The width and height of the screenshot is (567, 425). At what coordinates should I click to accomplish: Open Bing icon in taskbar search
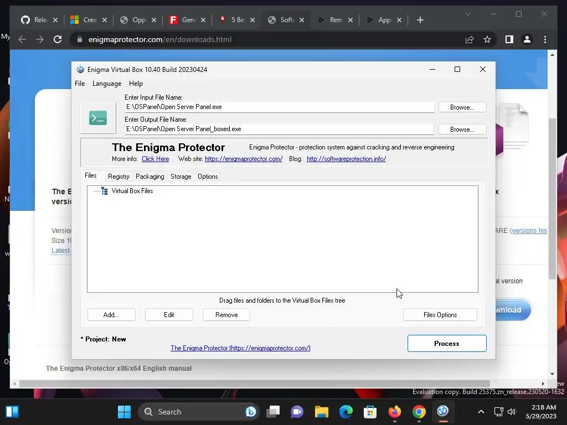pos(250,412)
